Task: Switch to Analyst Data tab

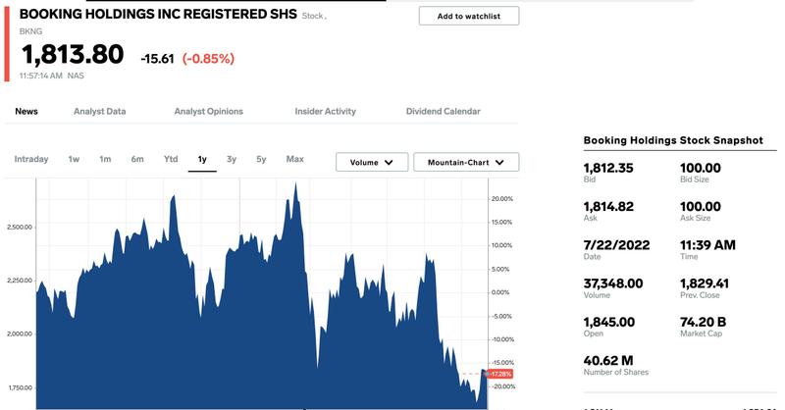Action: pyautogui.click(x=100, y=111)
